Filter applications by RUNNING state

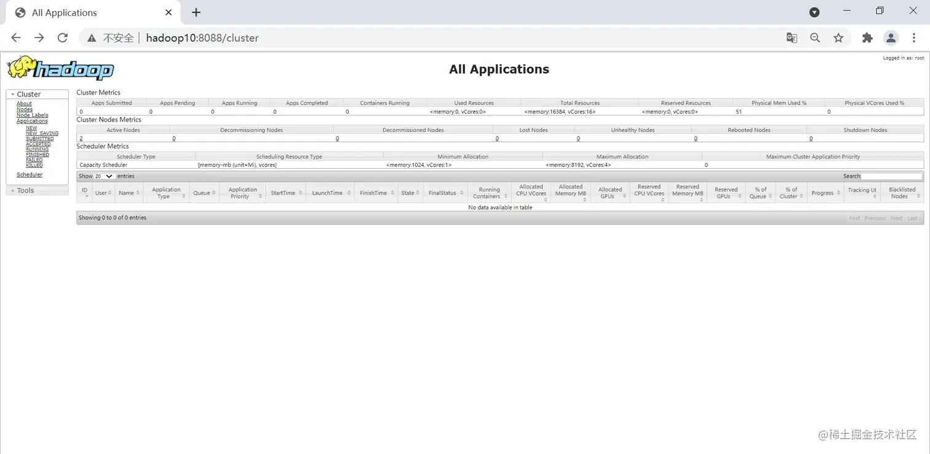(37, 149)
